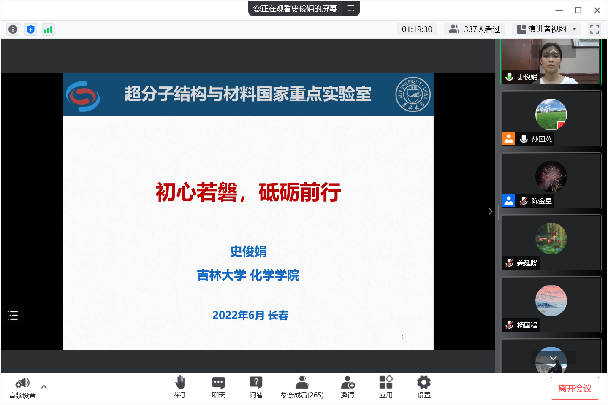This screenshot has width=608, height=405.
Task: Toggle the slide outline list icon
Action: (13, 315)
